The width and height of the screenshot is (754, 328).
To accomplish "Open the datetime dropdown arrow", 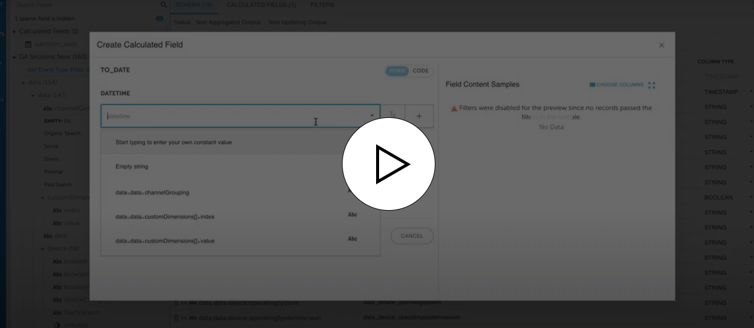I will (372, 116).
